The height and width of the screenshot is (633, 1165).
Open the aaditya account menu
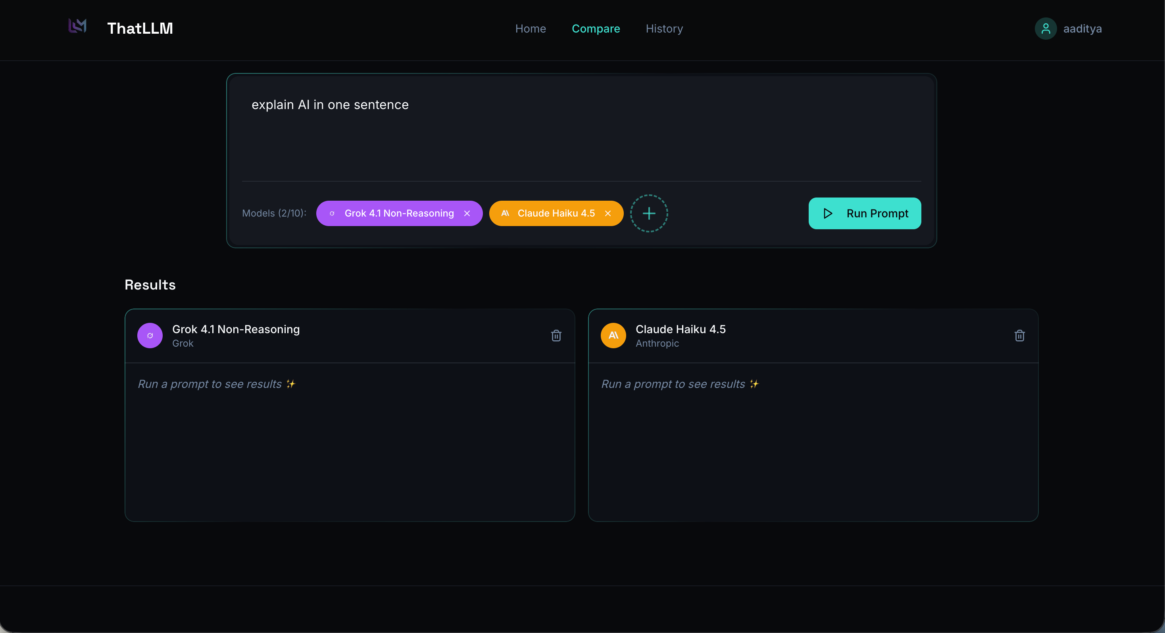point(1082,29)
